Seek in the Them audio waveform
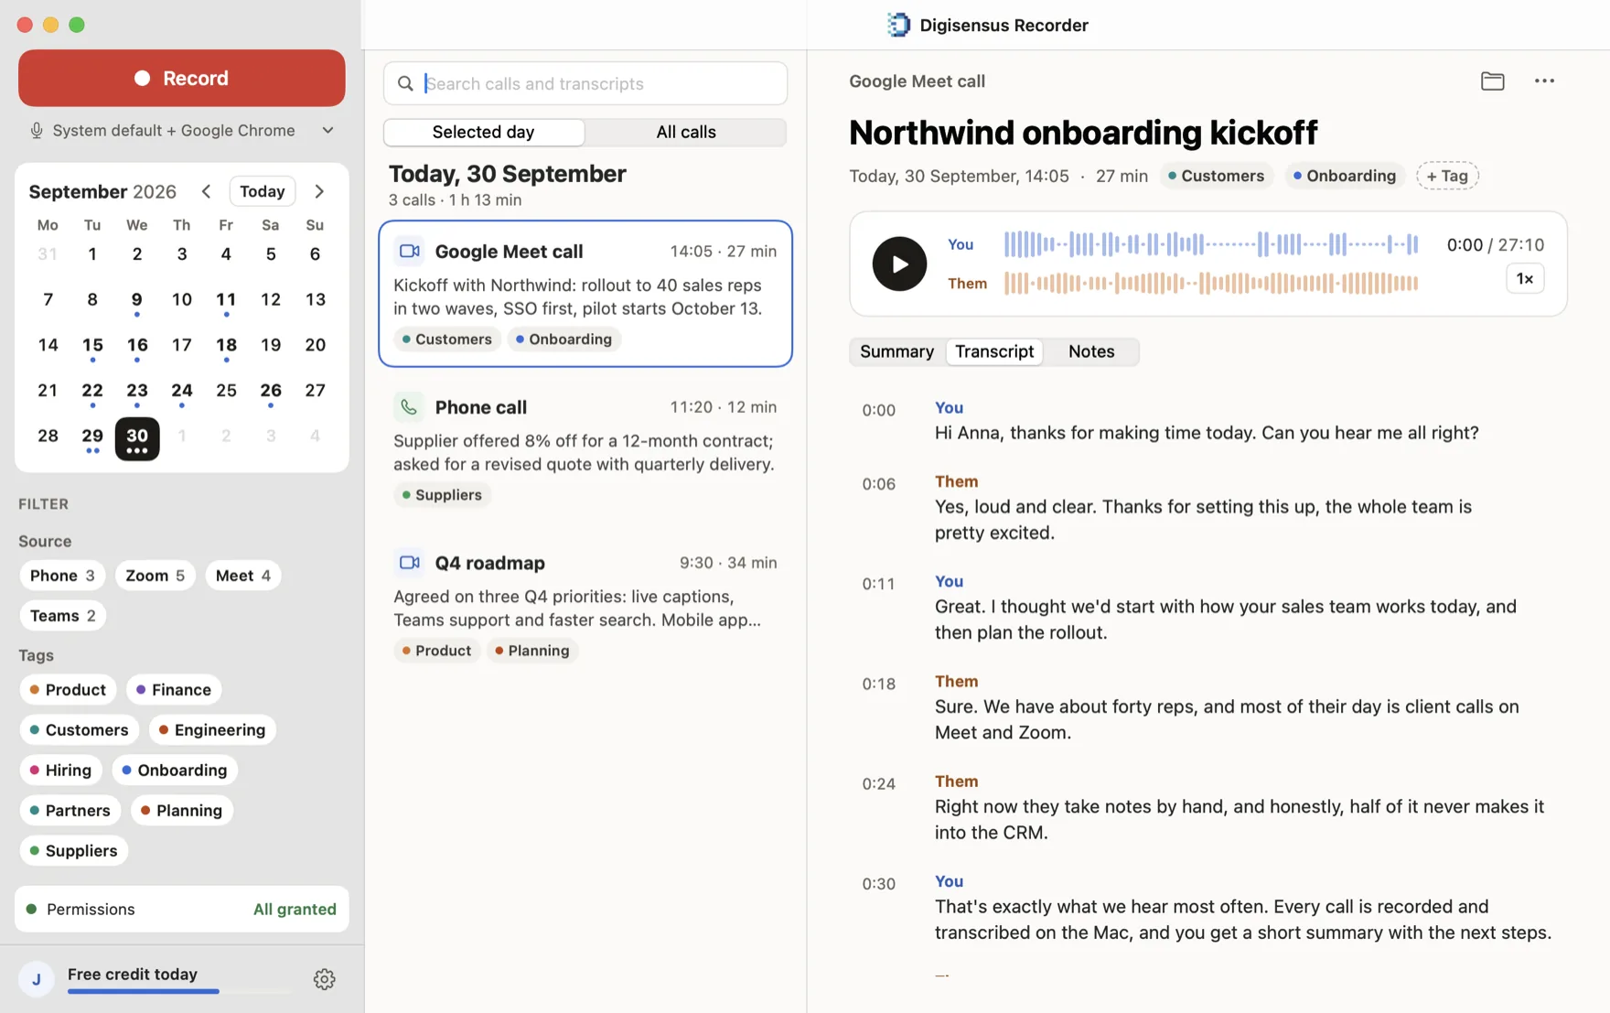The image size is (1610, 1013). 1211,284
